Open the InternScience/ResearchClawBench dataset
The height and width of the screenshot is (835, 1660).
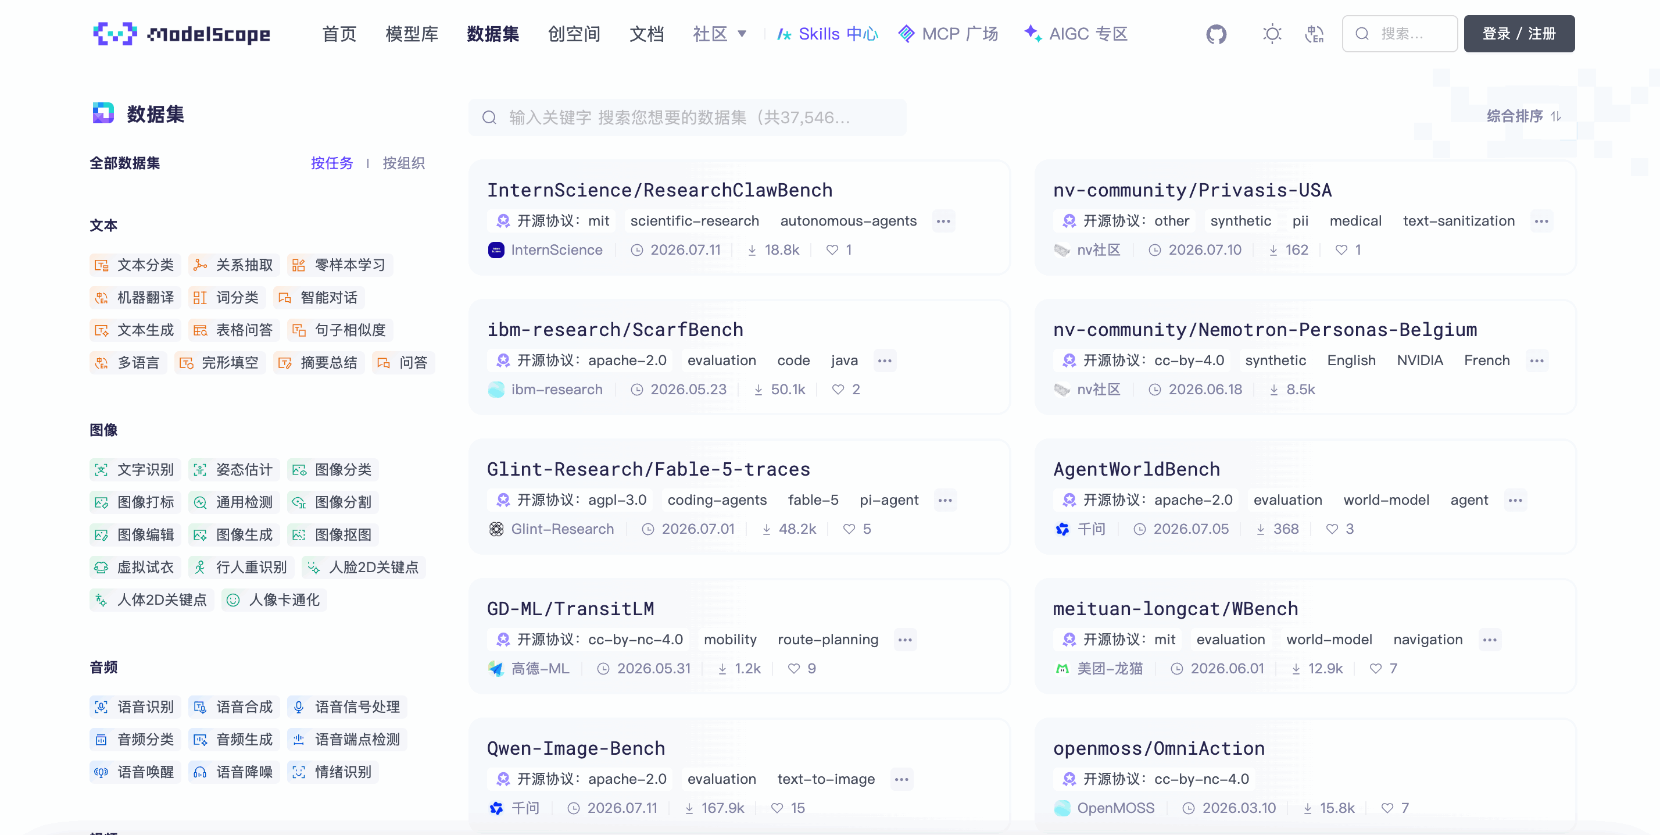659,190
